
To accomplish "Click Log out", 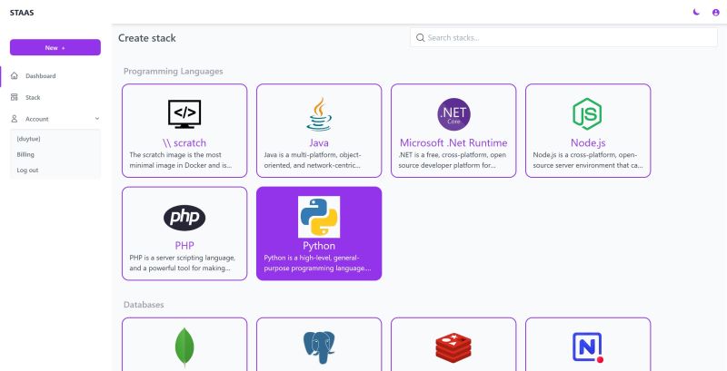I will (x=27, y=171).
